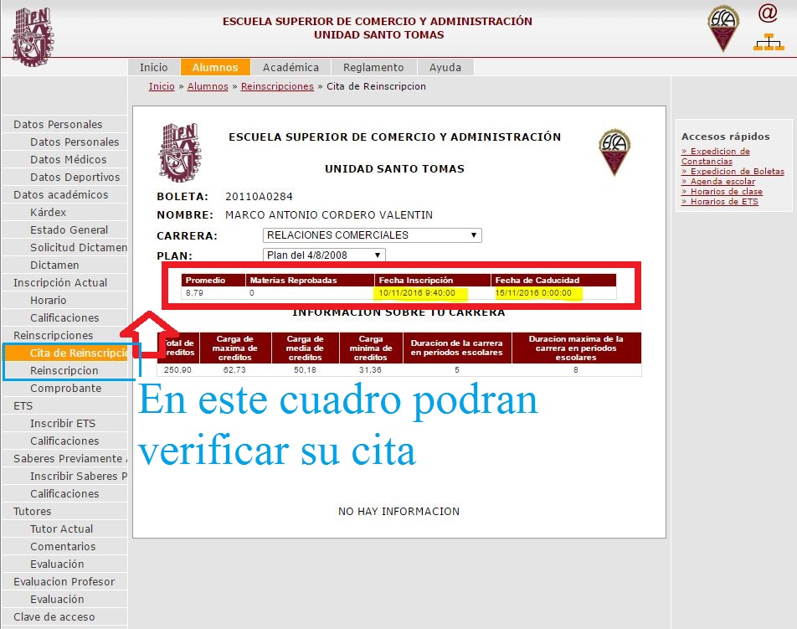This screenshot has width=797, height=629.
Task: Select the ETS sidebar section header
Action: (x=64, y=406)
